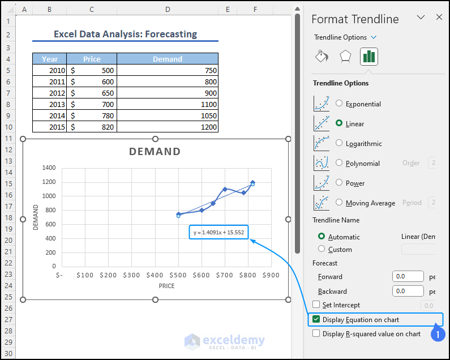Click the Select All corner triangle
Viewport: 450px width, 360px height.
10,10
